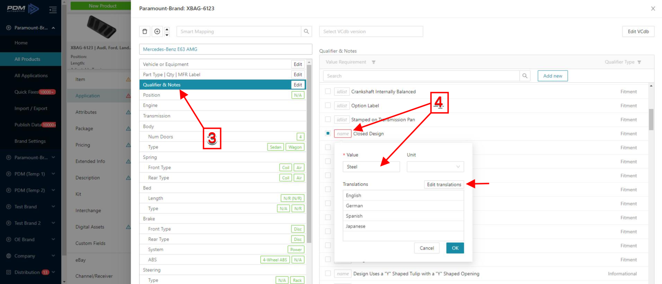Image resolution: width=662 pixels, height=284 pixels.
Task: Click the Company globe icon
Action: pyautogui.click(x=9, y=256)
